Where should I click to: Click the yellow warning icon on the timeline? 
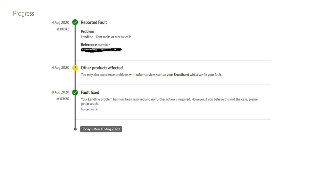pyautogui.click(x=75, y=68)
